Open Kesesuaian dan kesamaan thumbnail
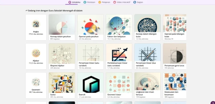 point(175,81)
